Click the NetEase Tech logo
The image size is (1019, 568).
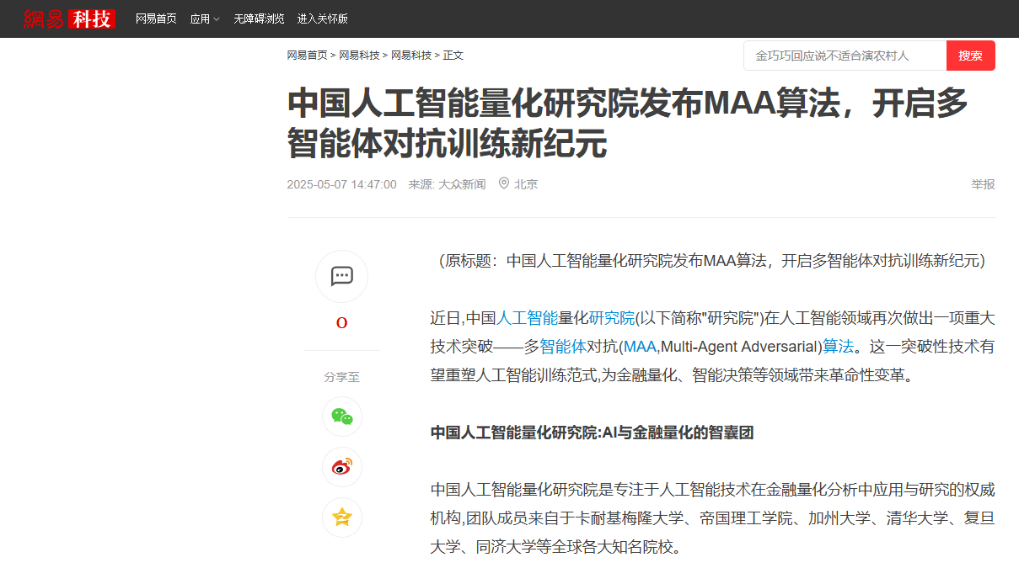pos(67,18)
